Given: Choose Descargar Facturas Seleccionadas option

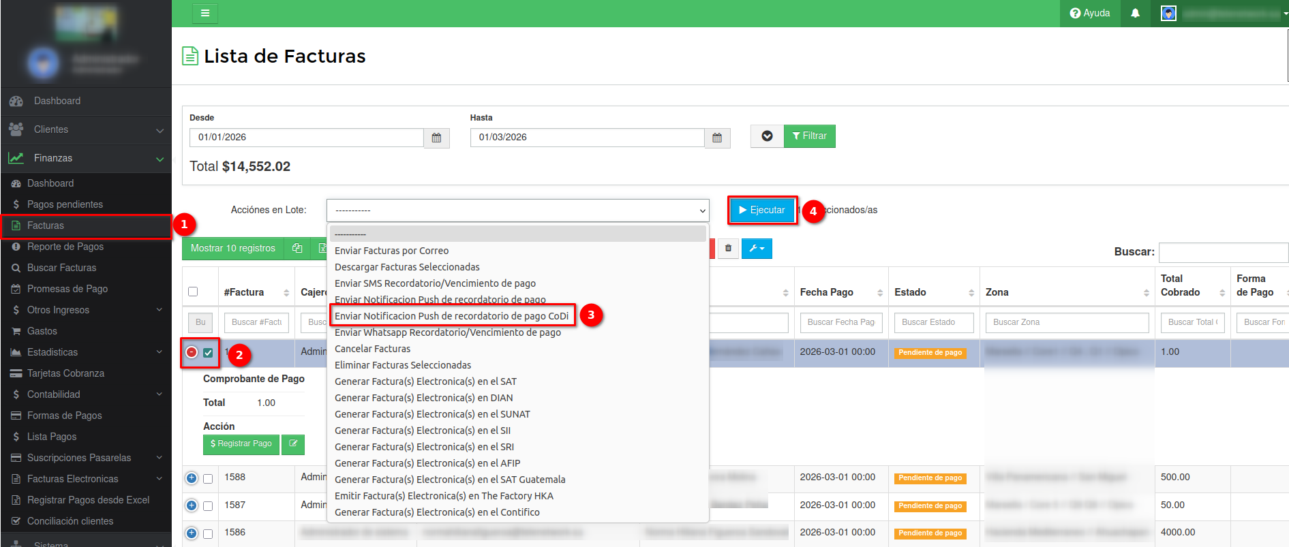Looking at the screenshot, I should tap(407, 267).
